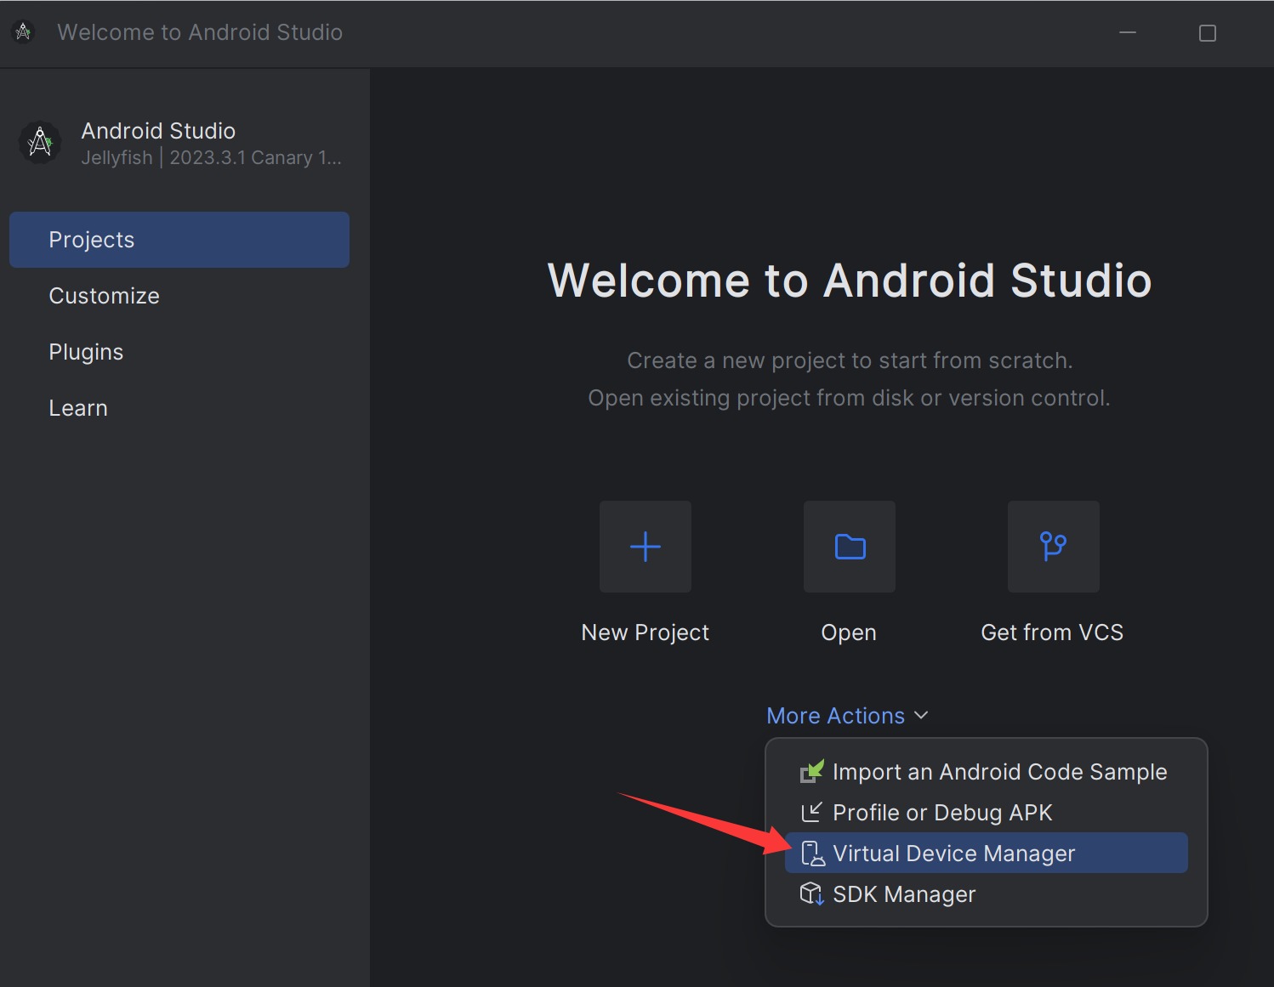The width and height of the screenshot is (1274, 987).
Task: Select the Projects tab
Action: coord(179,240)
